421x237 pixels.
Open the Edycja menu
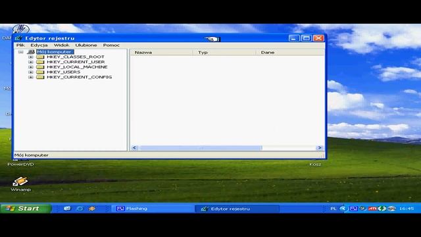tap(39, 45)
